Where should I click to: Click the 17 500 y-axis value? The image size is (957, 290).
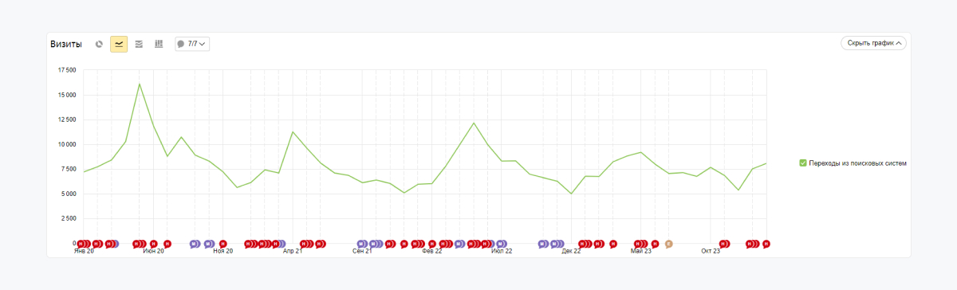67,70
